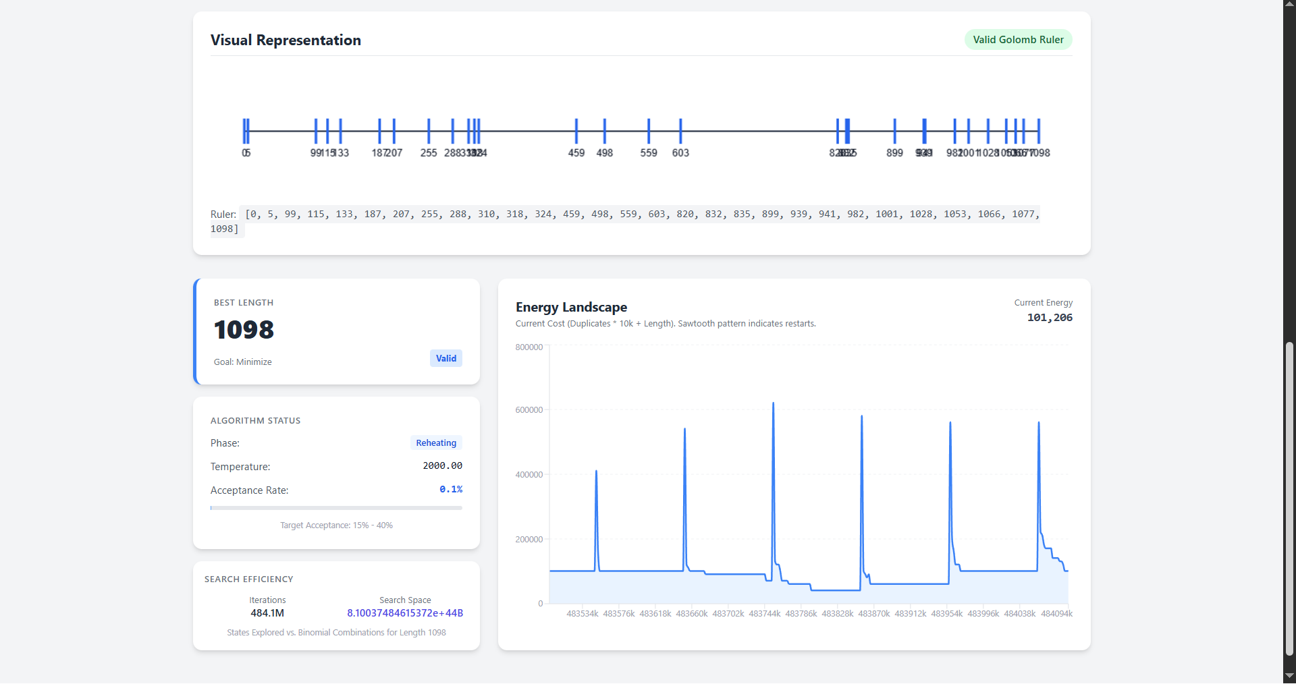This screenshot has width=1296, height=684.
Task: Click the Ruler array text box
Action: click(x=625, y=221)
